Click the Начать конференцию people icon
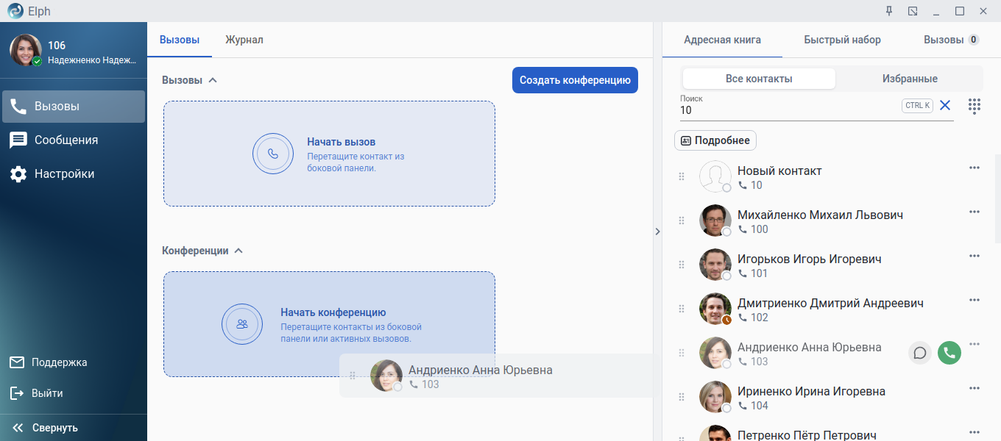The image size is (1001, 441). pos(243,324)
